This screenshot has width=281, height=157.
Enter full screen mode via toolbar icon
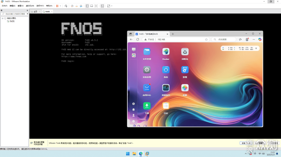96,6
